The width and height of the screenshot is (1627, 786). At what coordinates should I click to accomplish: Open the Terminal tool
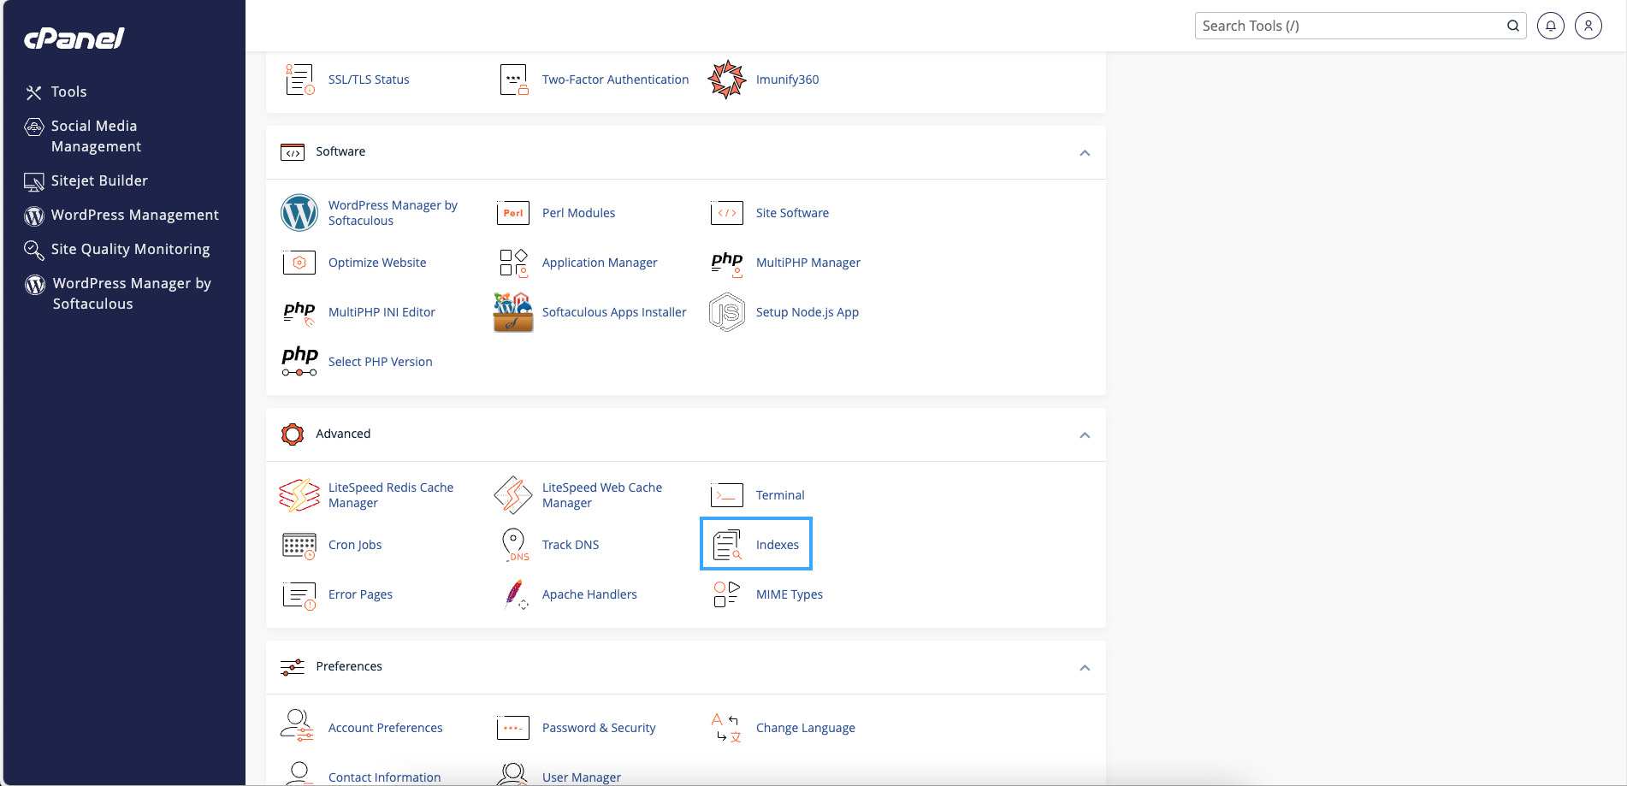pos(779,494)
